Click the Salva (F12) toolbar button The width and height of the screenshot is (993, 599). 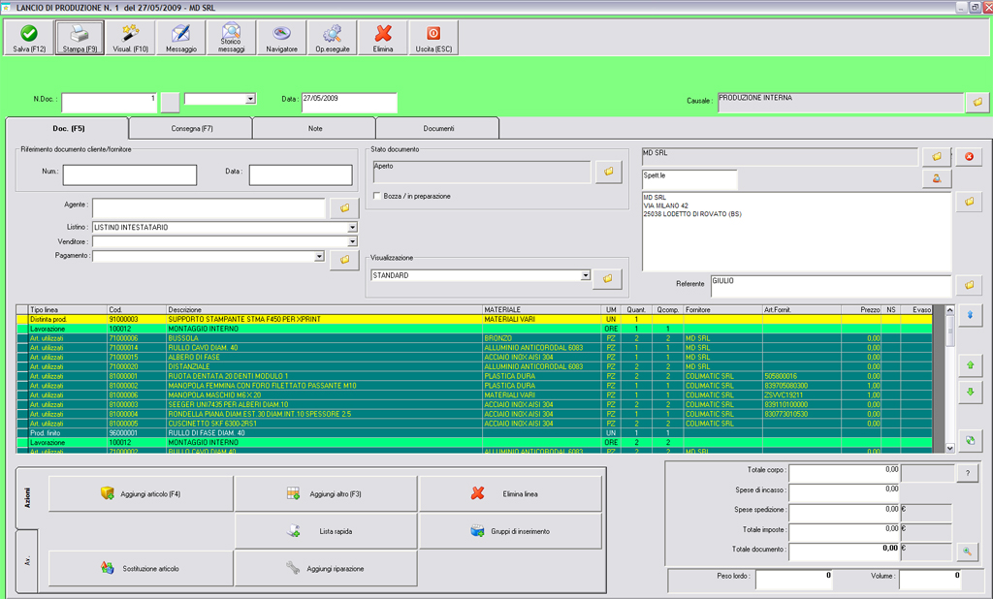[29, 38]
